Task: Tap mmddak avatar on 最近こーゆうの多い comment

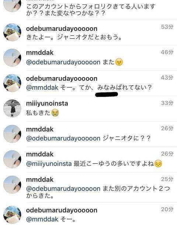Action: (12, 159)
